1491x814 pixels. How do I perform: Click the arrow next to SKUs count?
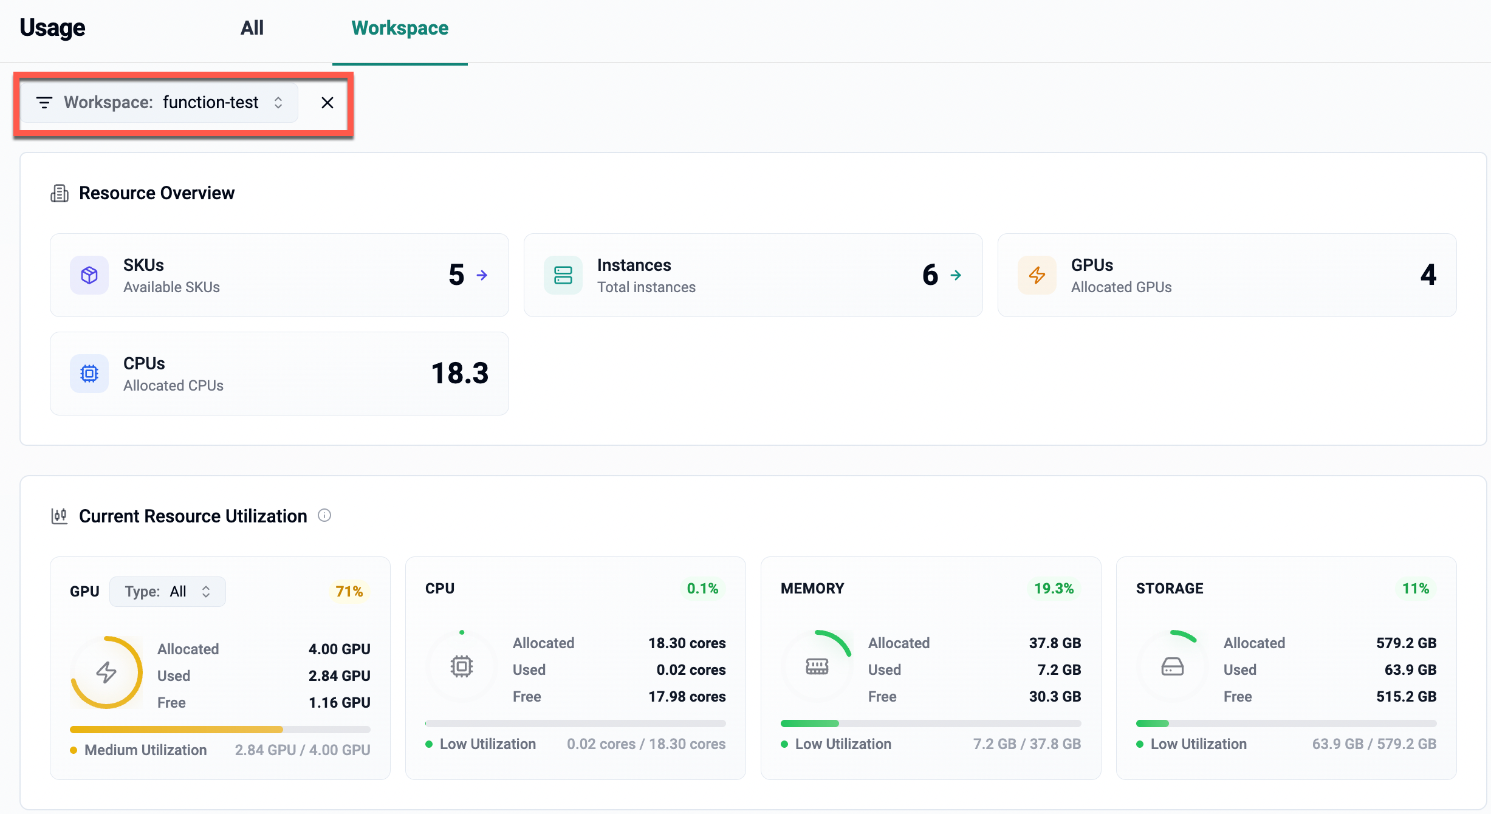[x=482, y=275]
